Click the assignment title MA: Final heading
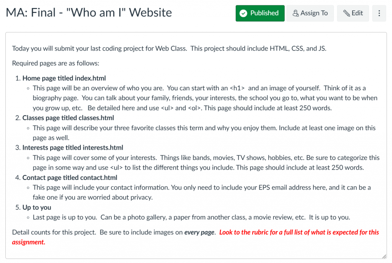The height and width of the screenshot is (263, 392). (x=89, y=13)
